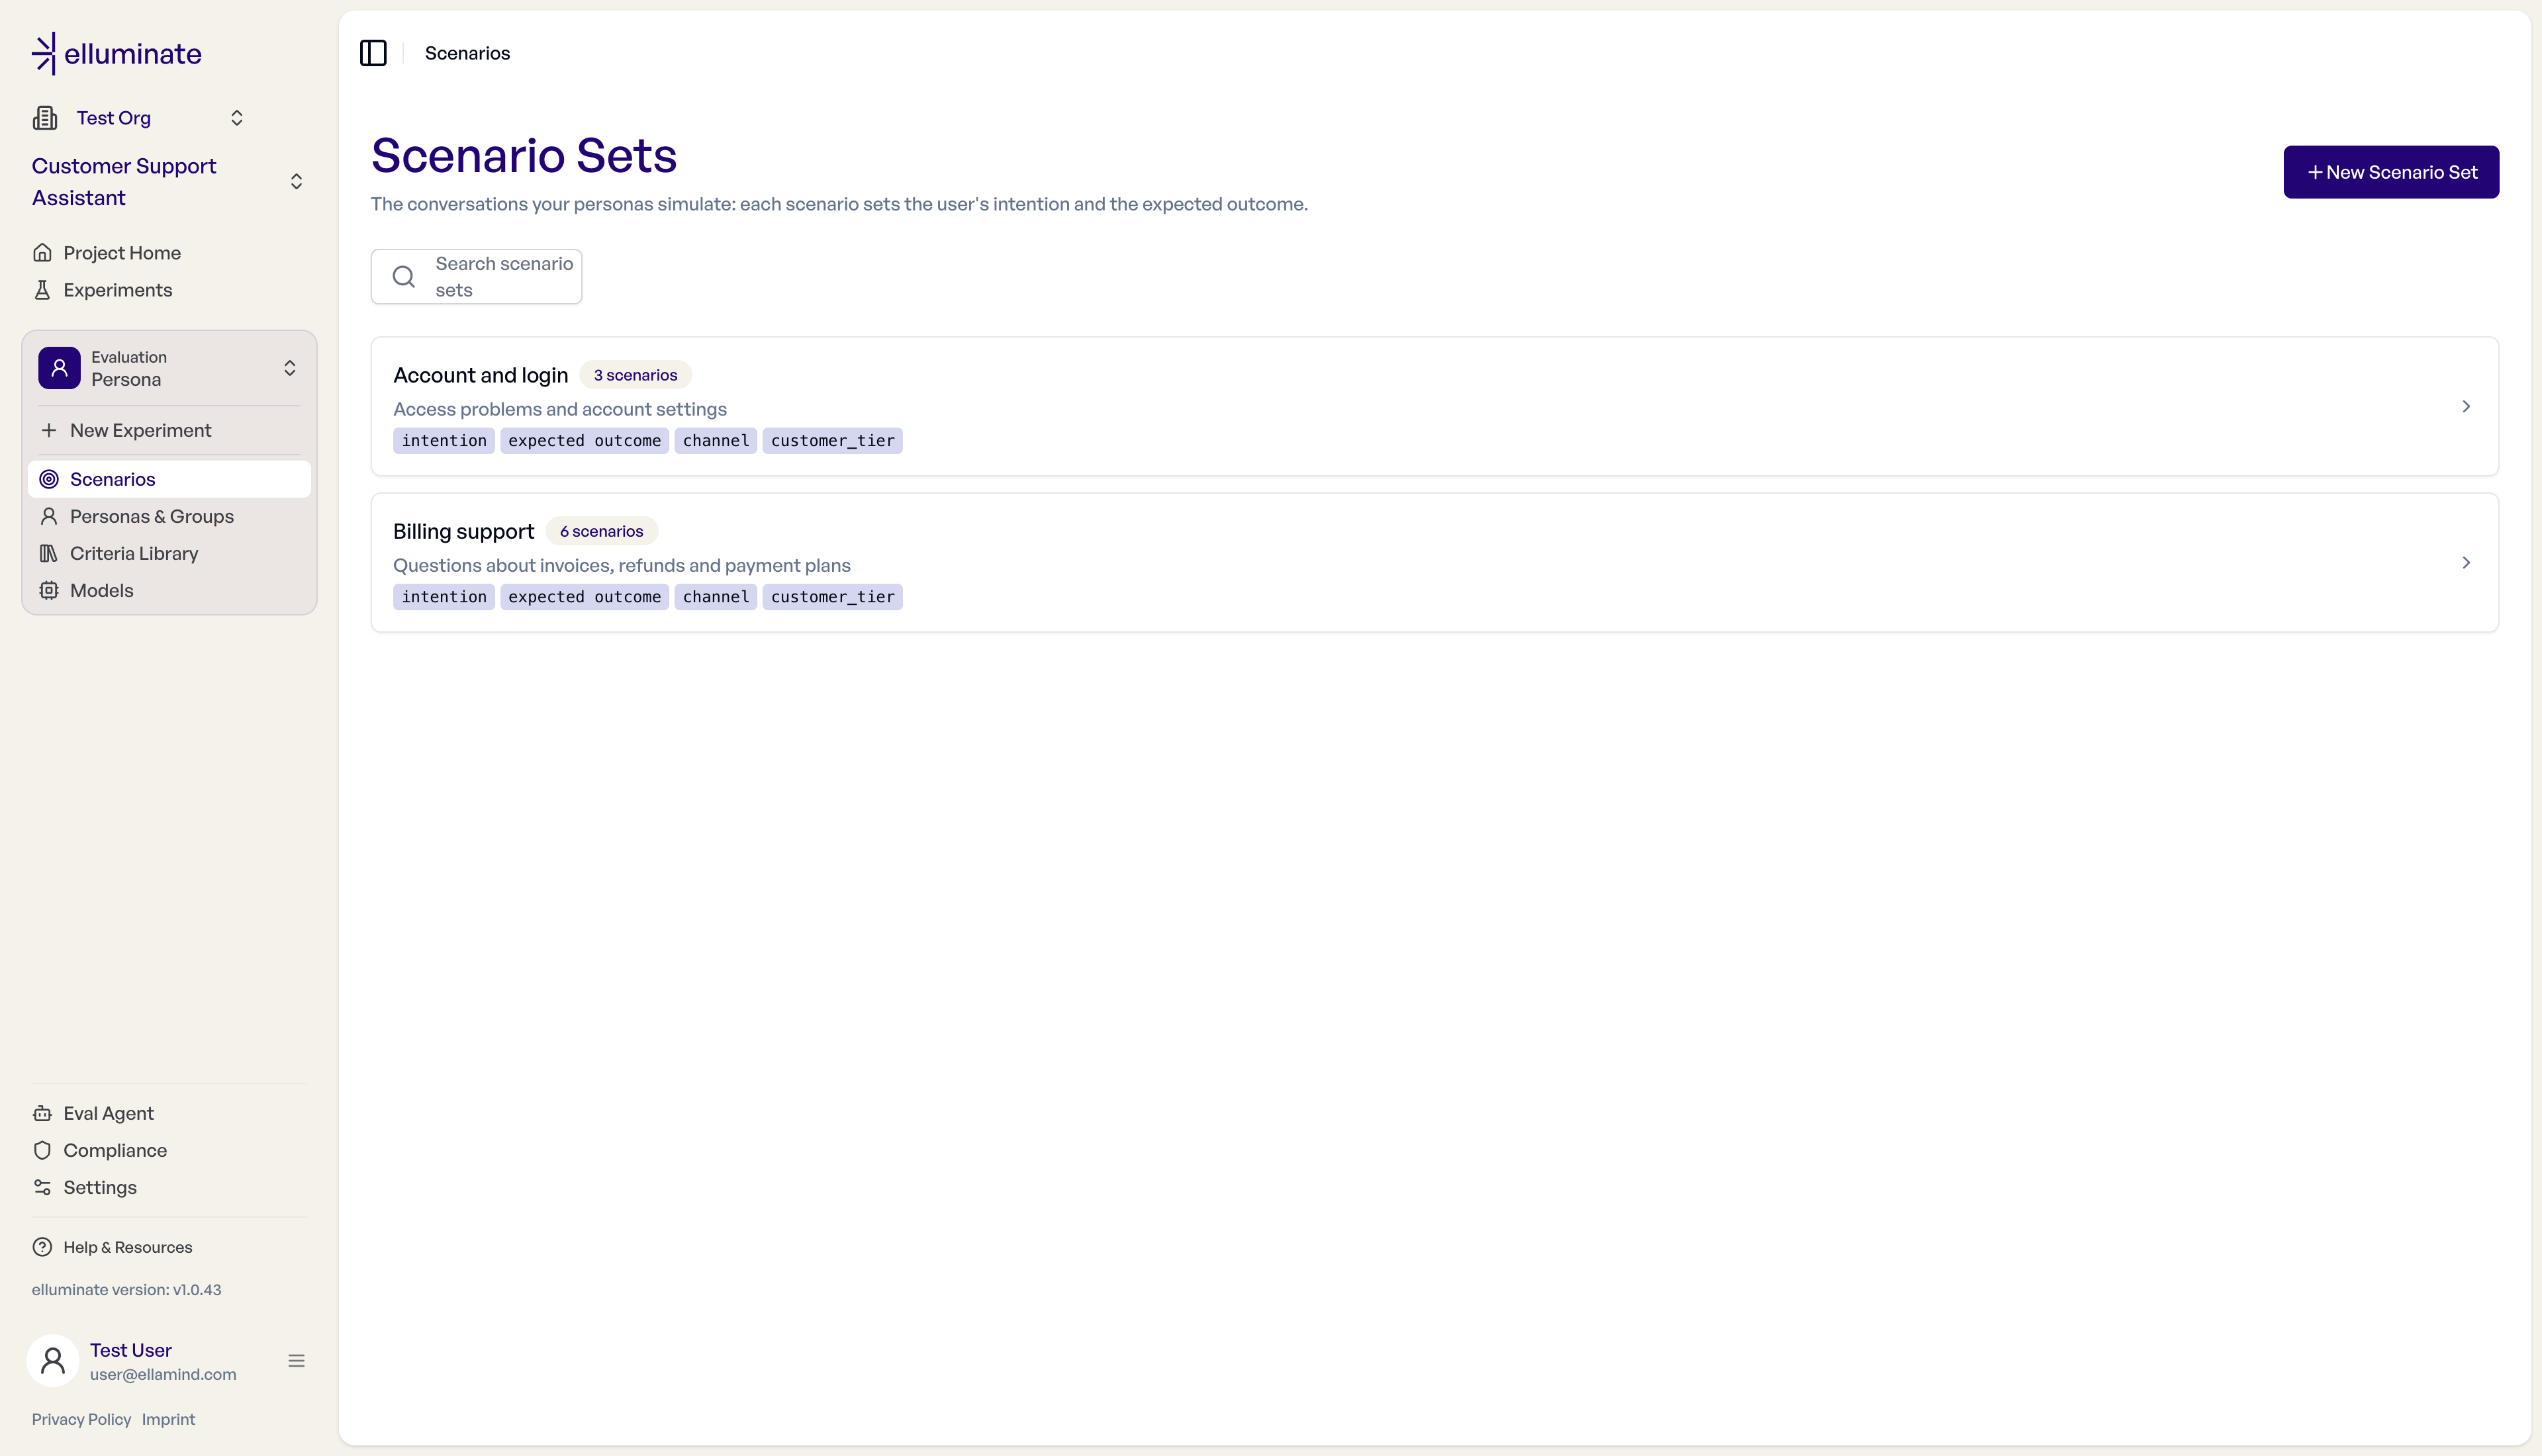Click Account and login's expected outcome tag
The height and width of the screenshot is (1456, 2542).
click(584, 441)
